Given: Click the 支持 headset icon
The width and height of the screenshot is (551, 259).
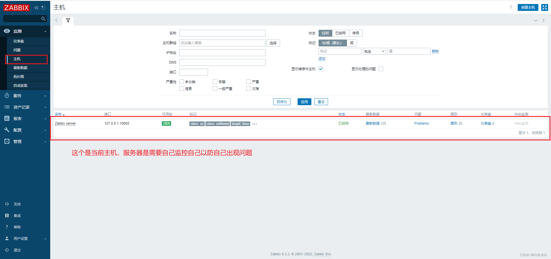Looking at the screenshot, I should [7, 204].
